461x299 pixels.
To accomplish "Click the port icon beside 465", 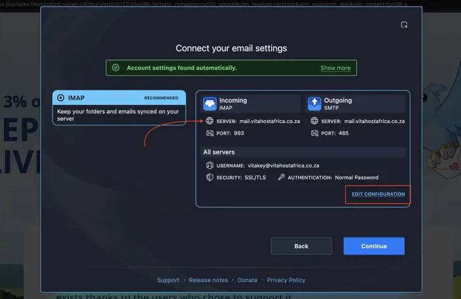I will 314,133.
